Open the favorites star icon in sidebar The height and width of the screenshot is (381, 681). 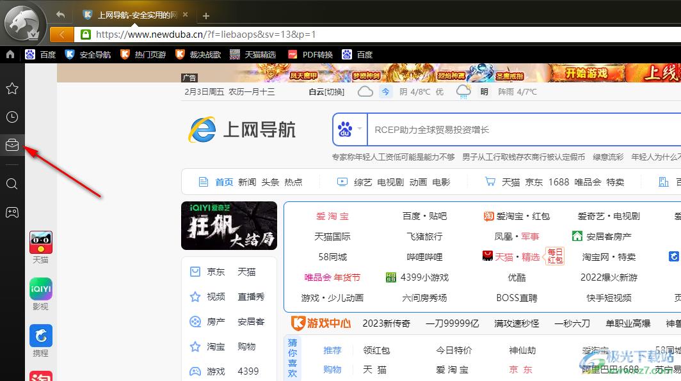(x=12, y=88)
